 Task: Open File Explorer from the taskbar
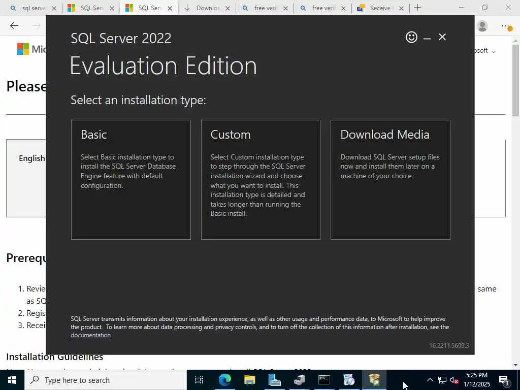[x=249, y=380]
